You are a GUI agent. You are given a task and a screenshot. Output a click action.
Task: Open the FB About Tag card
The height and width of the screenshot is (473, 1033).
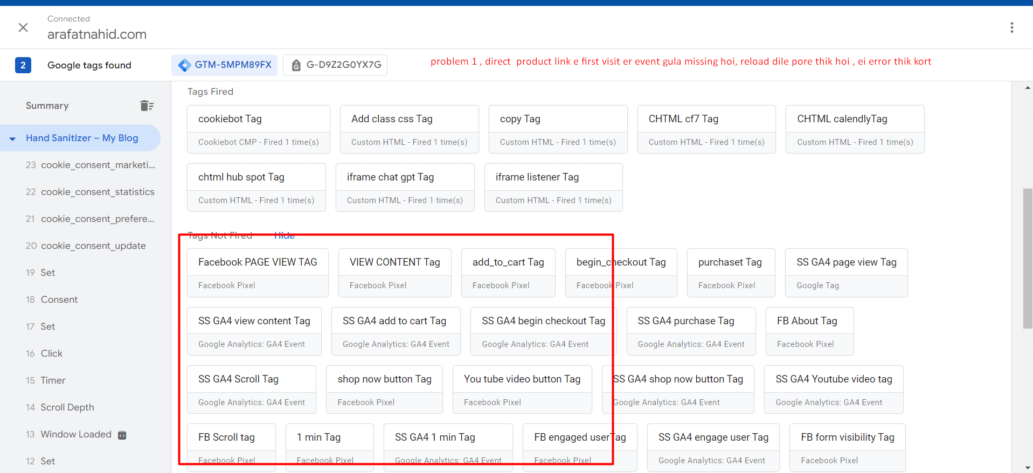[810, 331]
